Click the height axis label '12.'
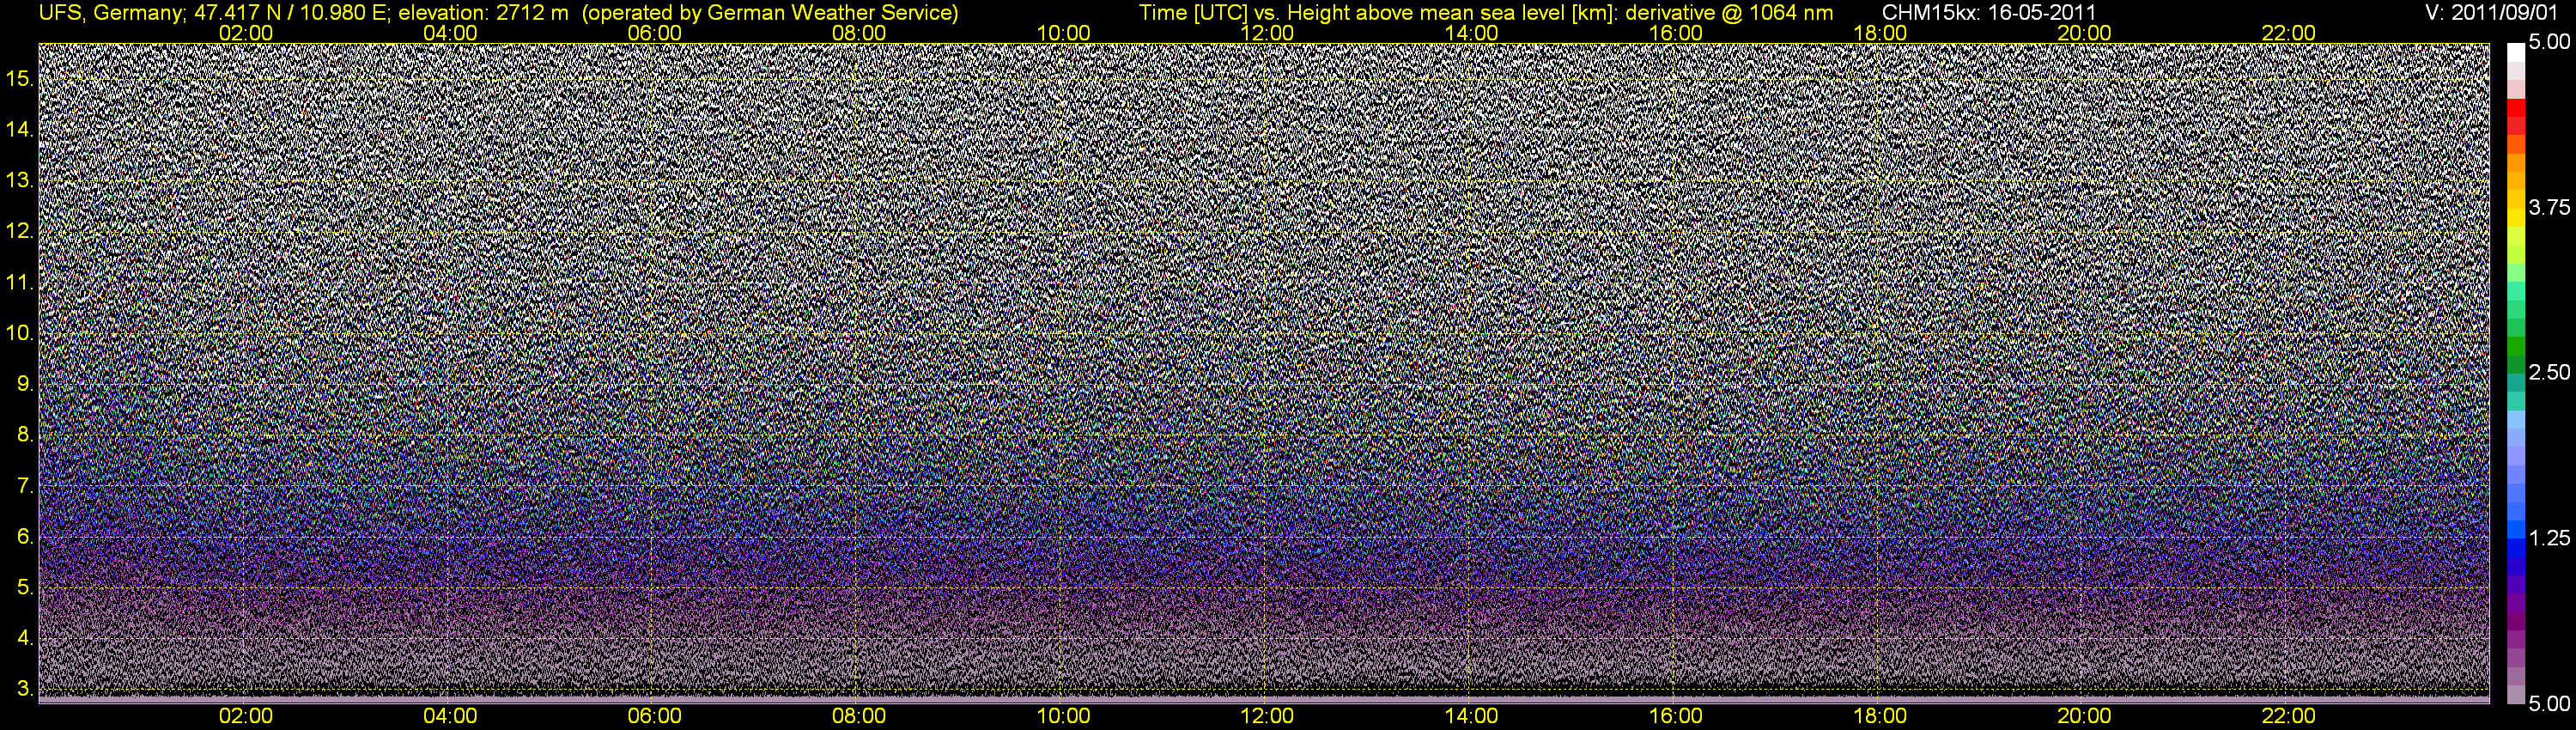The width and height of the screenshot is (2576, 730). tap(21, 231)
